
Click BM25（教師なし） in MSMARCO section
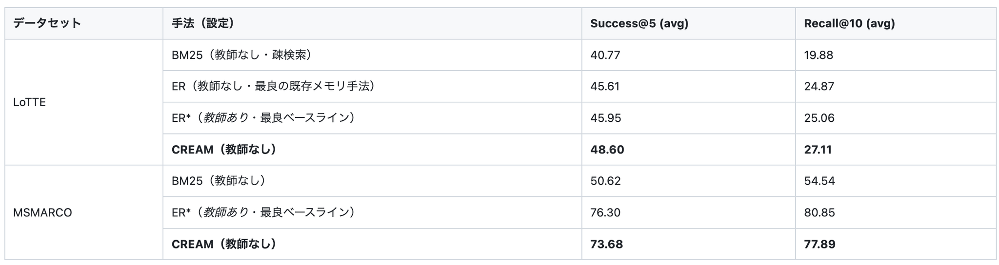[219, 181]
